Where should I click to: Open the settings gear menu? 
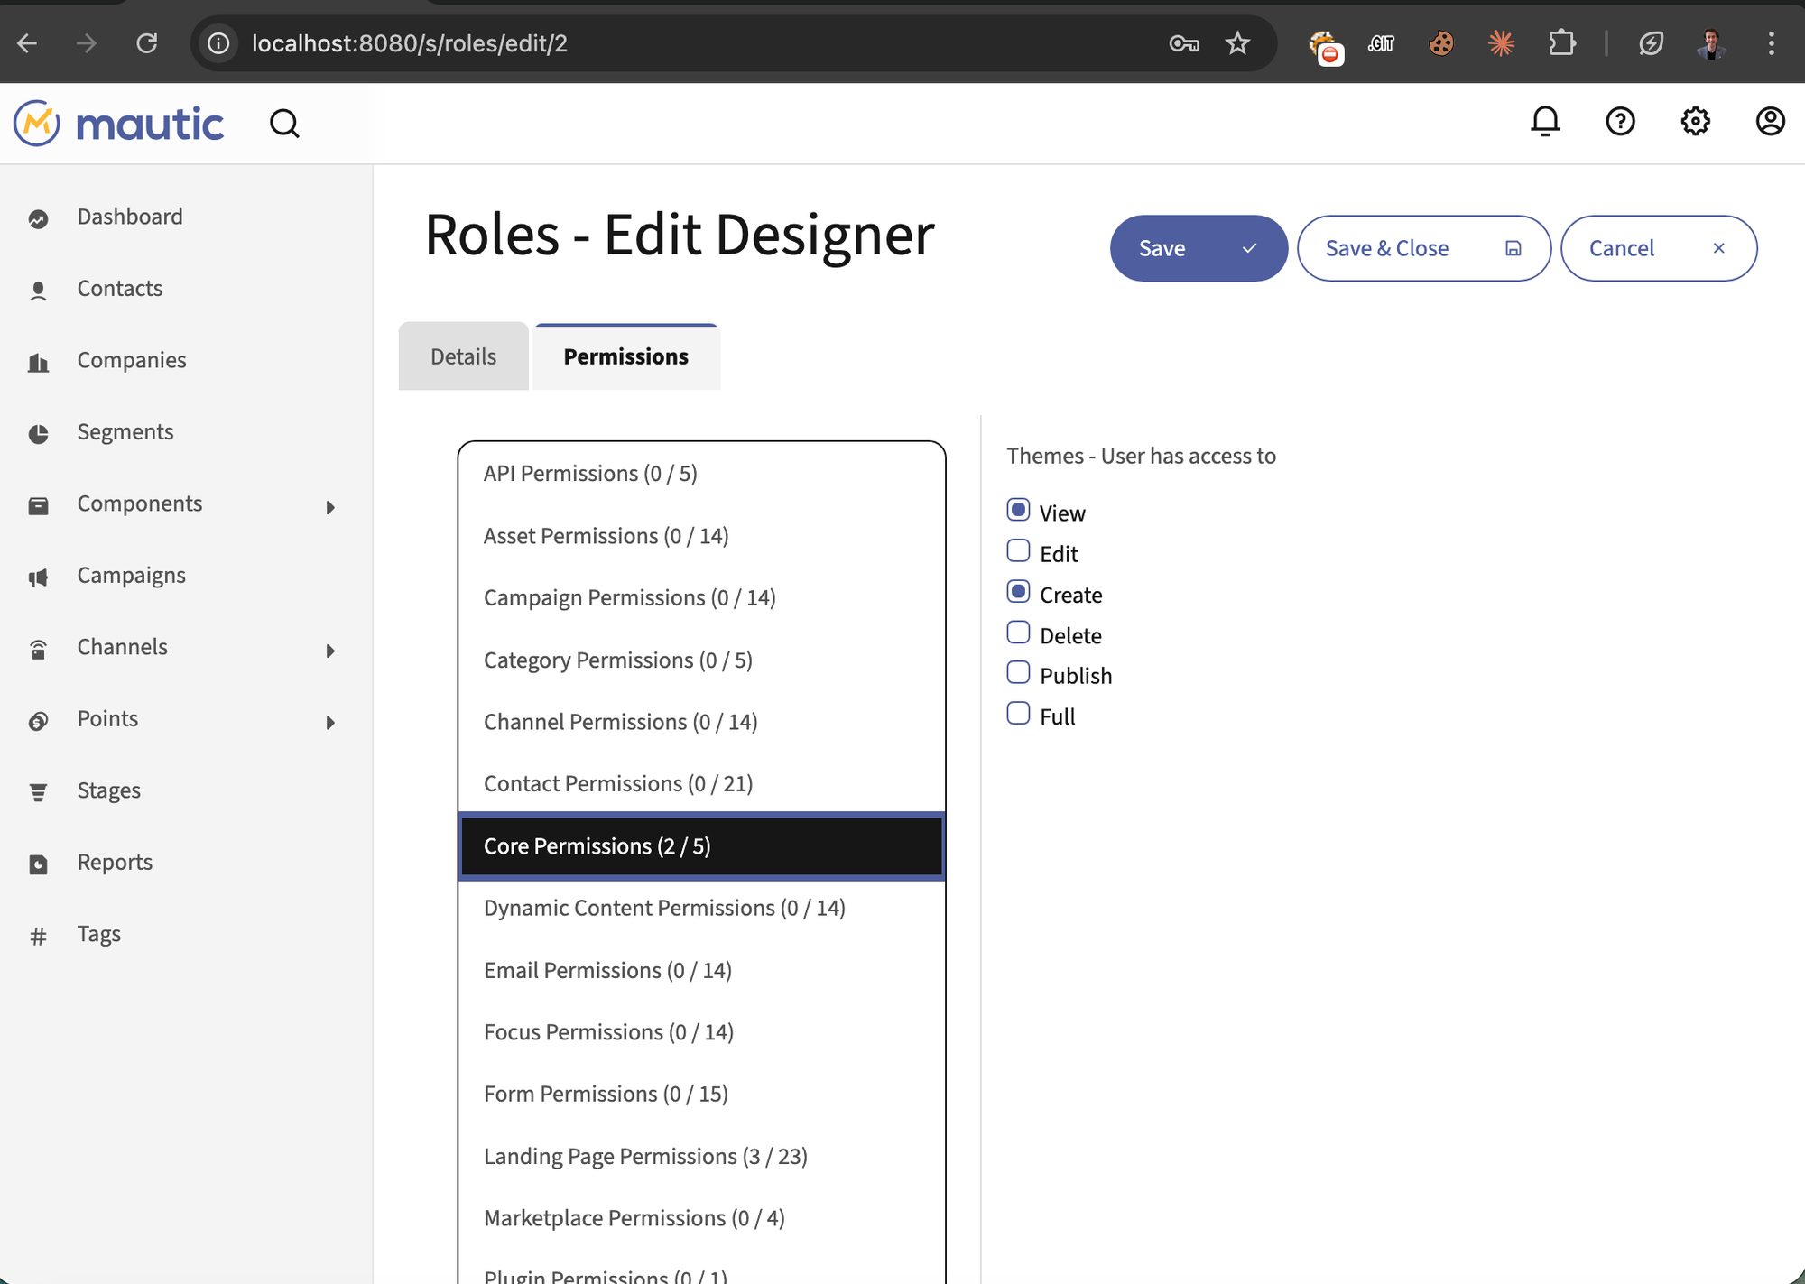[x=1695, y=121]
